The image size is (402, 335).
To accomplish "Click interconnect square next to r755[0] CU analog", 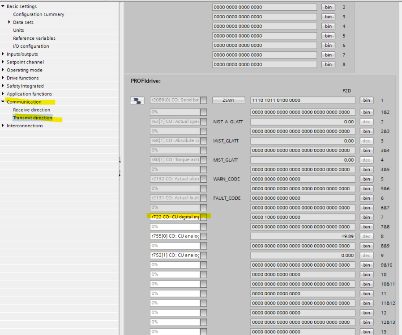I will (203, 236).
